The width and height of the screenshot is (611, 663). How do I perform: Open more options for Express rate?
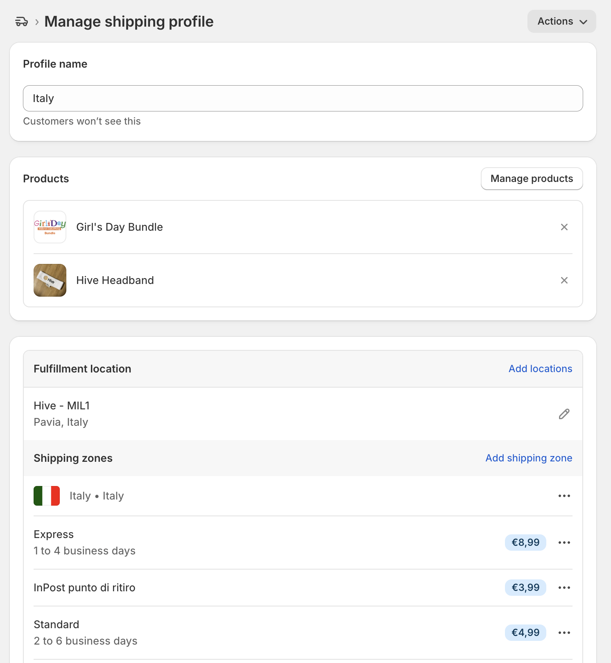click(564, 543)
